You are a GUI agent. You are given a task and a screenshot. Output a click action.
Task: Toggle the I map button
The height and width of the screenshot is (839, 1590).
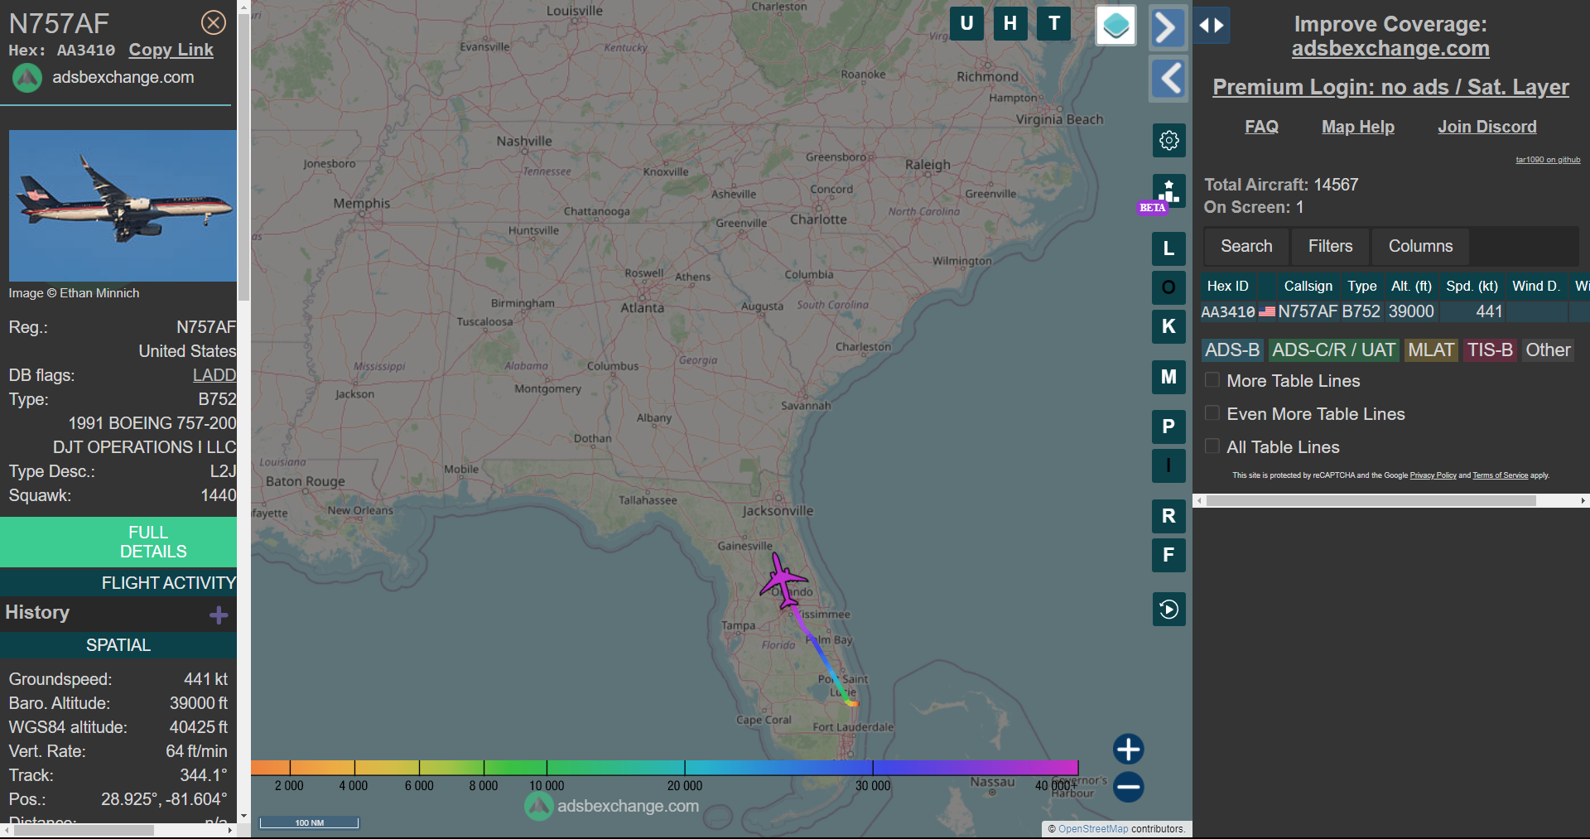(x=1168, y=465)
